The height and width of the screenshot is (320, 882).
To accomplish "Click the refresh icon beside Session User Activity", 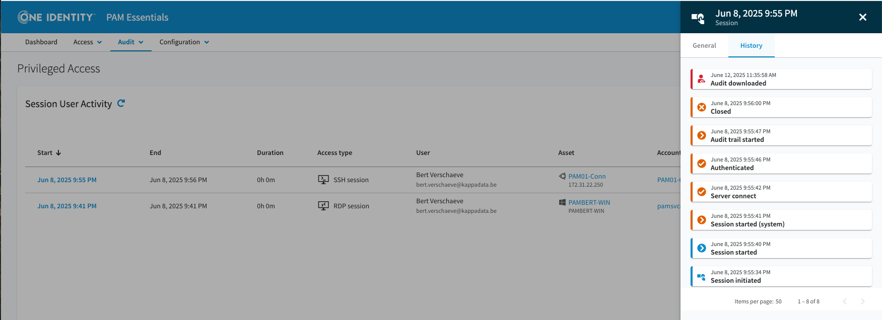I will click(121, 103).
